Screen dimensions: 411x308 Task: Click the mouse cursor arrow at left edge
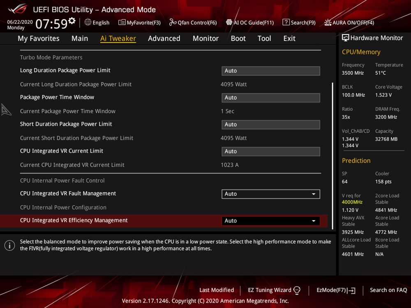tap(6, 110)
